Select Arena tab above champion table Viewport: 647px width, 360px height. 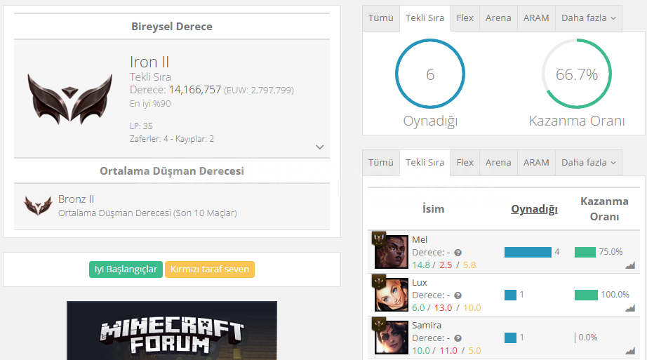tap(498, 163)
